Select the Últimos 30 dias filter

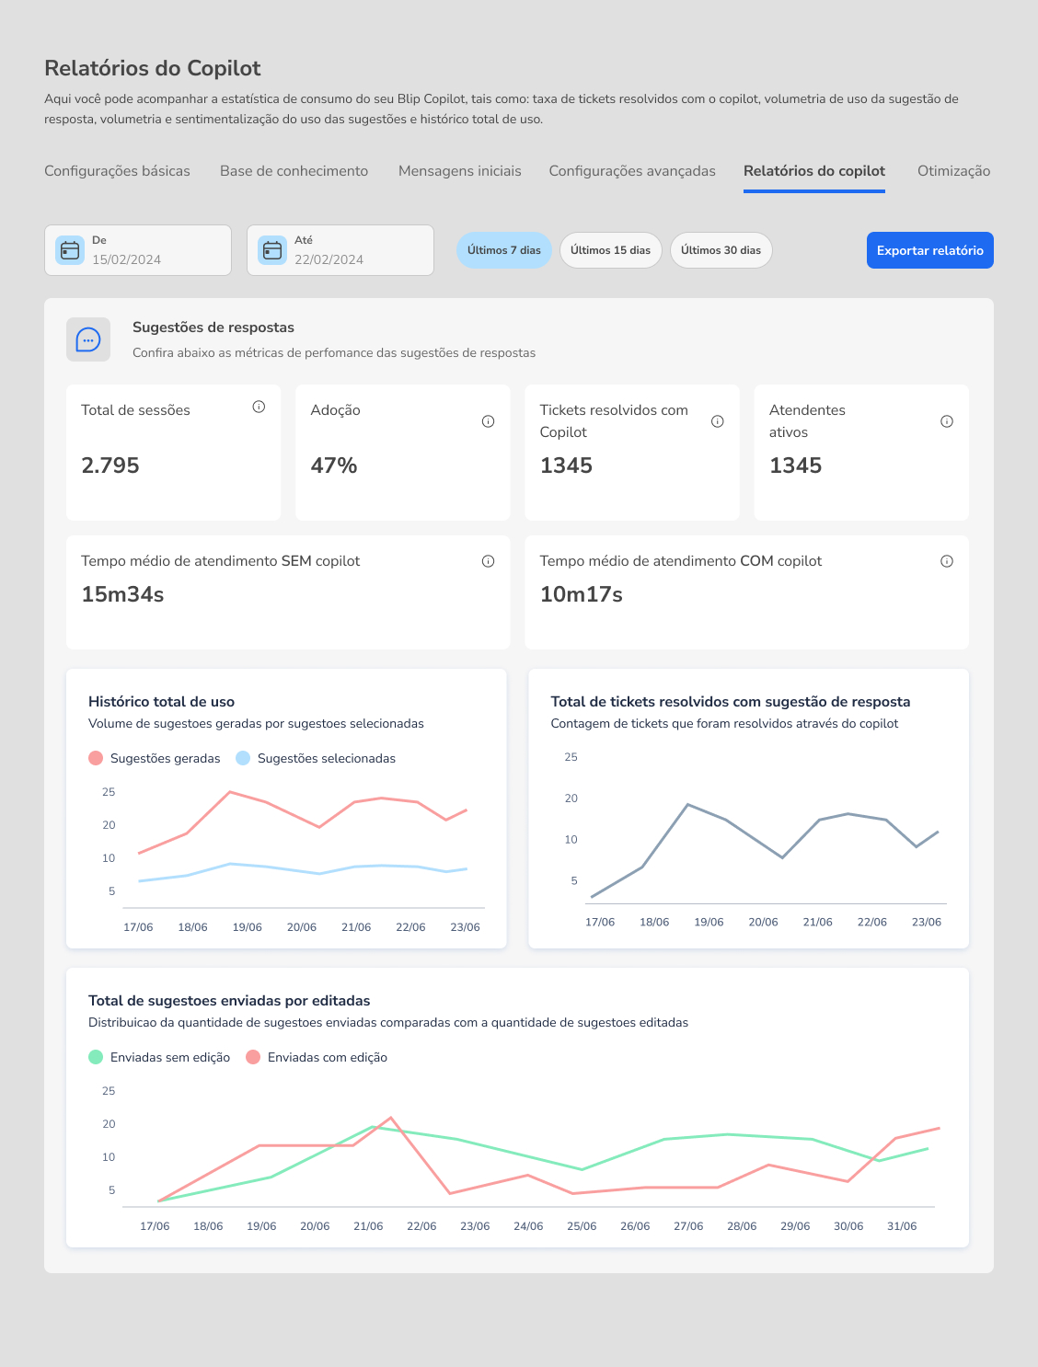[x=721, y=250]
